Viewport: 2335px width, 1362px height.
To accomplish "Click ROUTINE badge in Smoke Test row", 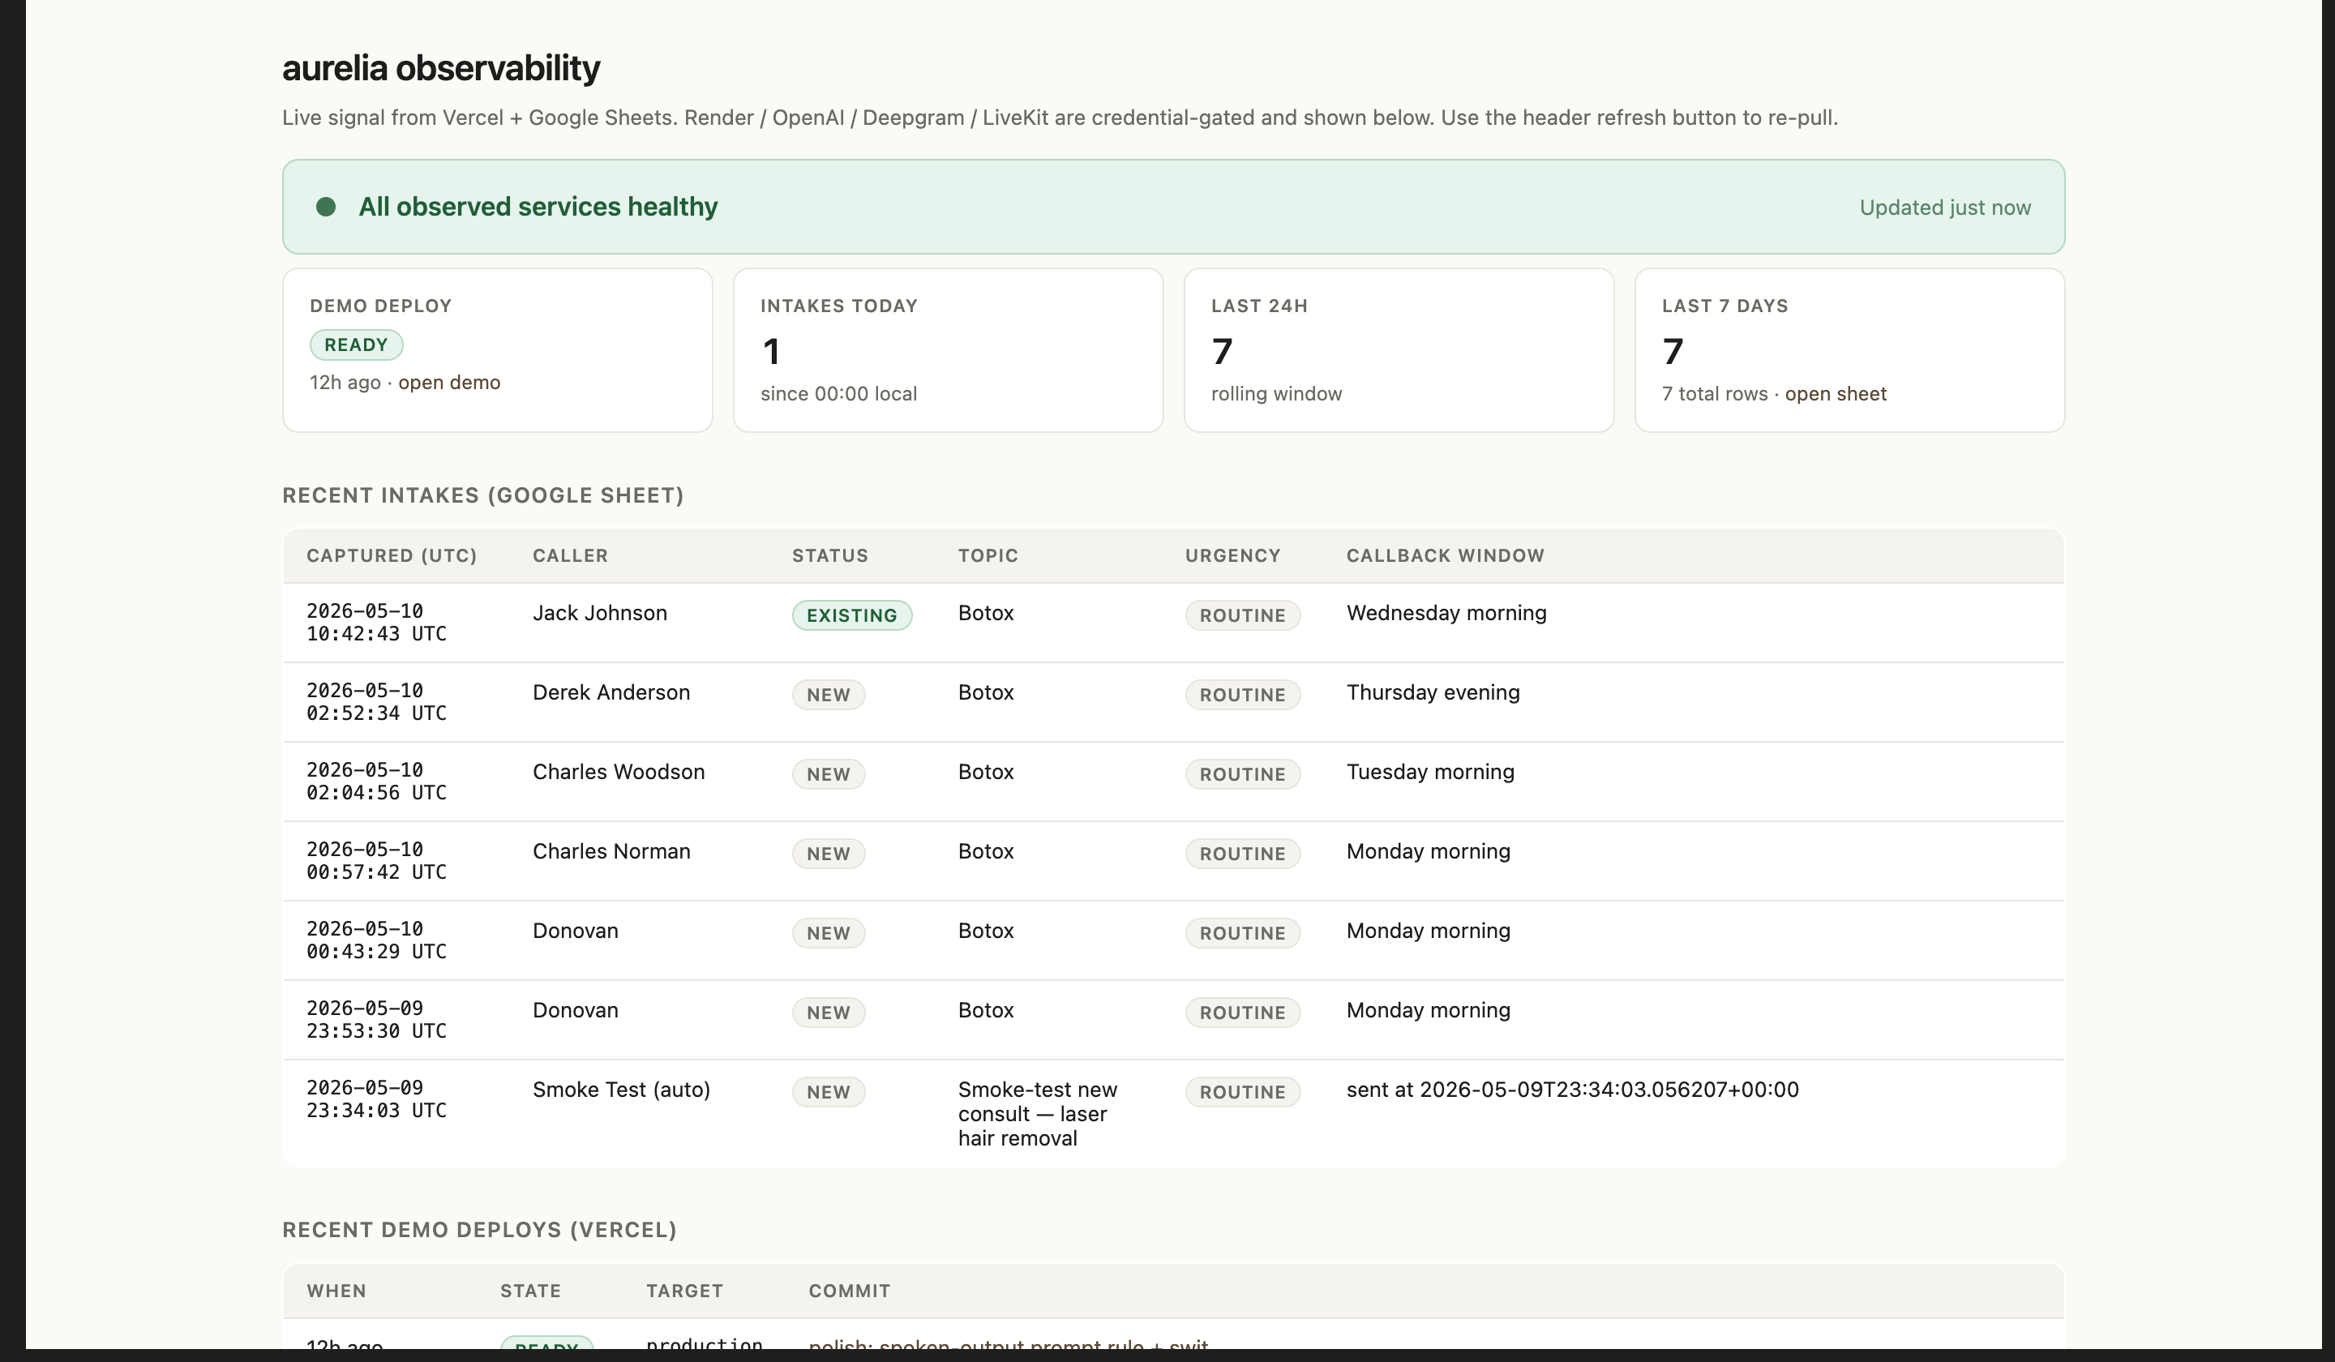I will (x=1241, y=1092).
